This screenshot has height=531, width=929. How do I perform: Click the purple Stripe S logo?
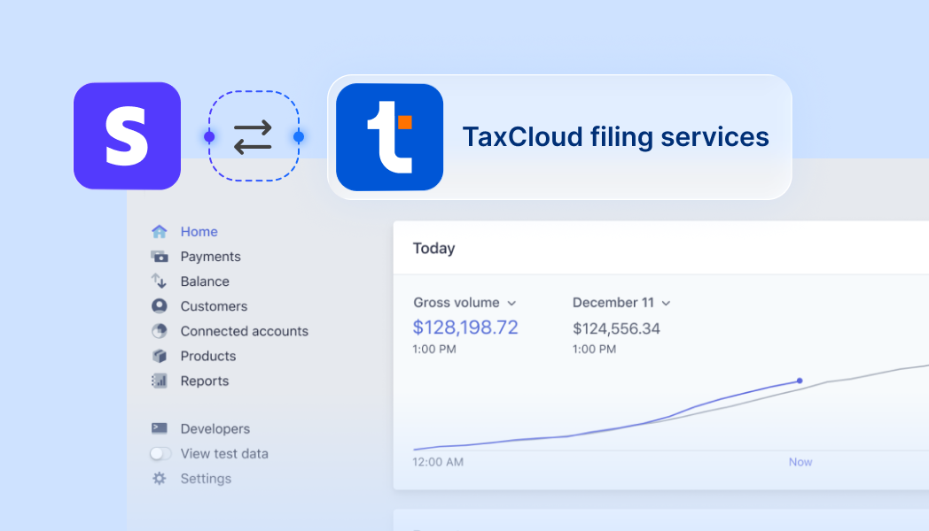(127, 136)
